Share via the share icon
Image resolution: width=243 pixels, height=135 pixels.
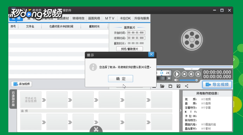[187, 86]
